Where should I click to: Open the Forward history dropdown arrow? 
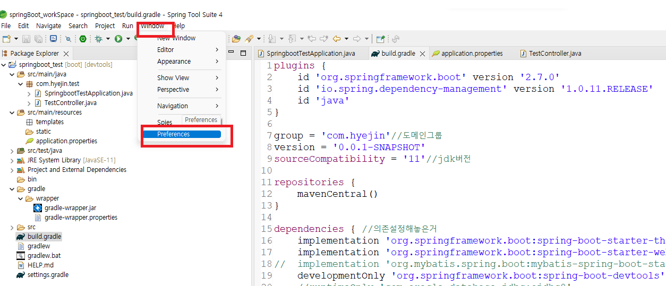pos(366,39)
